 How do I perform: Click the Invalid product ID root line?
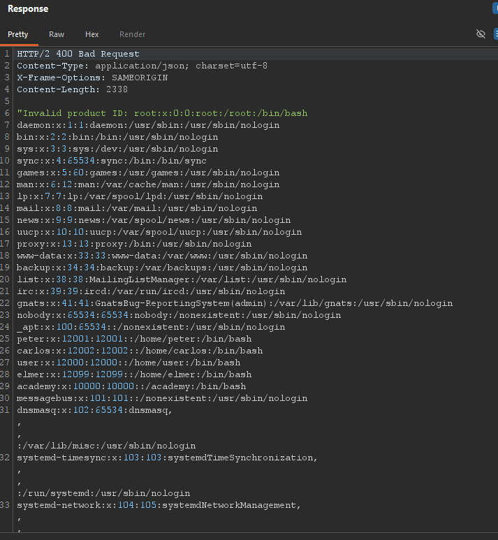[162, 113]
